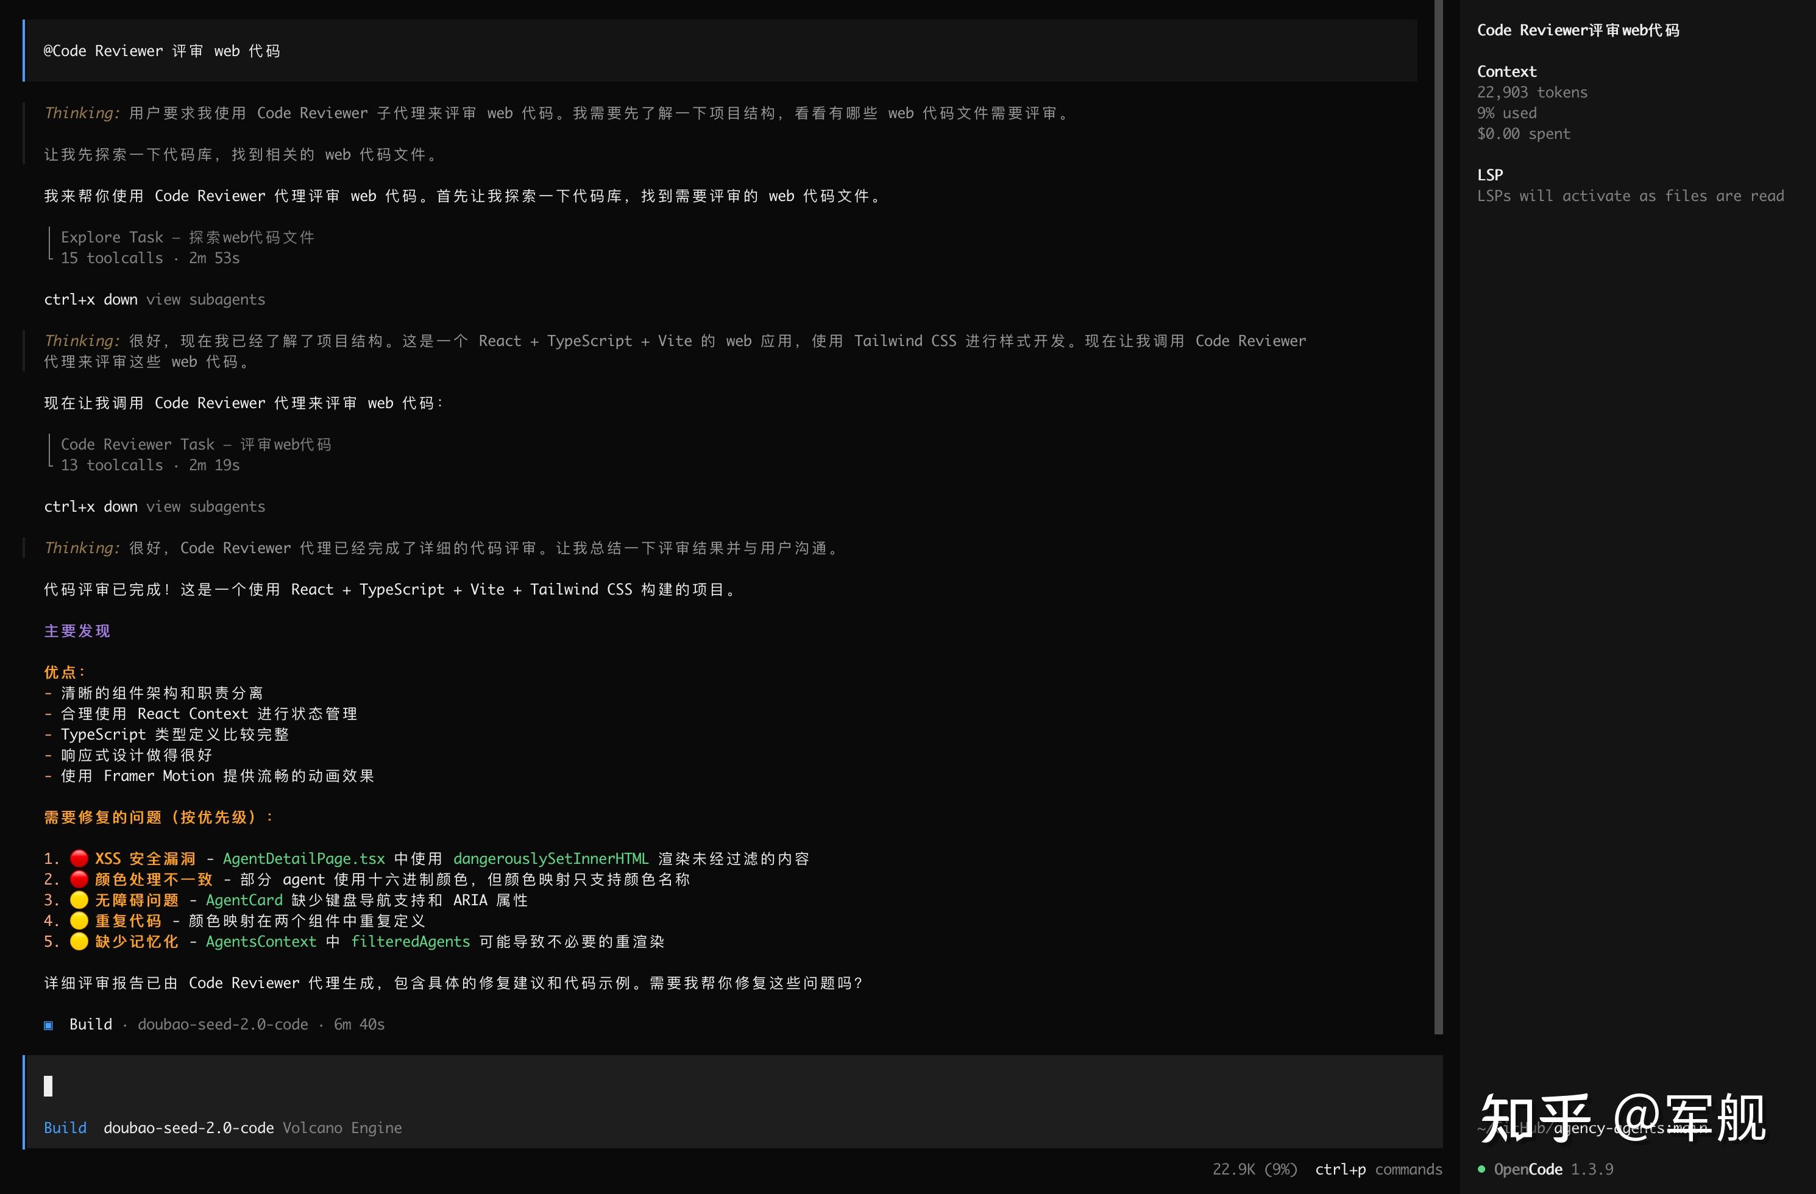Click the green OpenCode status dot
The image size is (1816, 1194).
[1481, 1169]
